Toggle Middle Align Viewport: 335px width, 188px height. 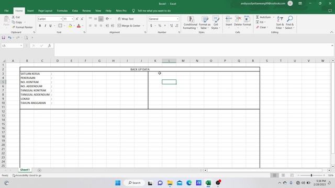click(x=95, y=19)
